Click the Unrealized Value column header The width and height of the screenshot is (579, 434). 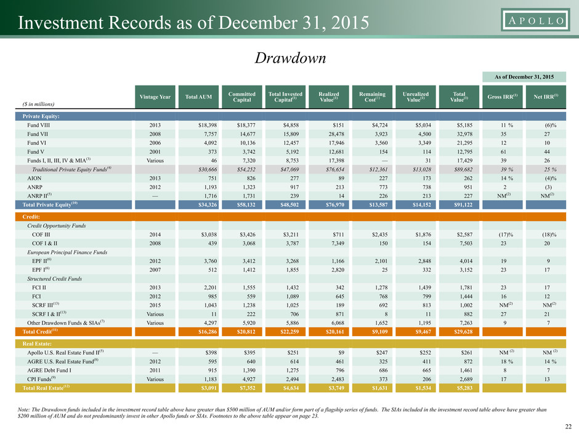tap(416, 97)
